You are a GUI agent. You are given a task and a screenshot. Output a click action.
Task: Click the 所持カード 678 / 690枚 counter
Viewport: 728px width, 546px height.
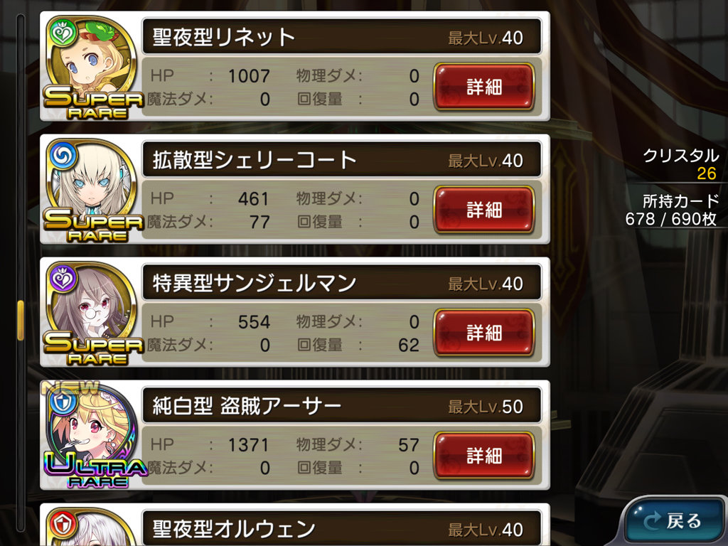click(673, 210)
